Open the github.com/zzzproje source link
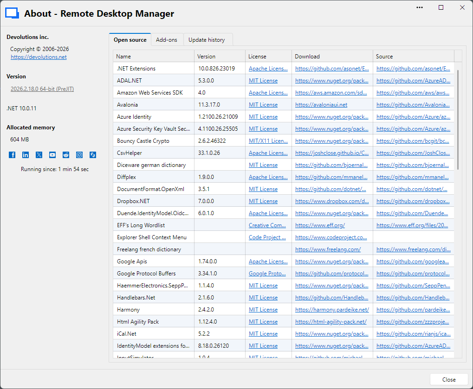473x389 pixels. coord(412,322)
